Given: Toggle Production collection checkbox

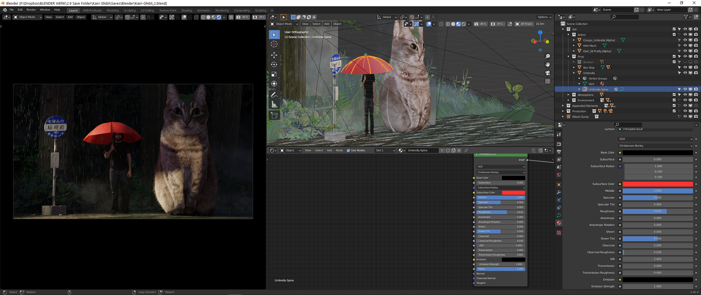Looking at the screenshot, I should coord(674,111).
